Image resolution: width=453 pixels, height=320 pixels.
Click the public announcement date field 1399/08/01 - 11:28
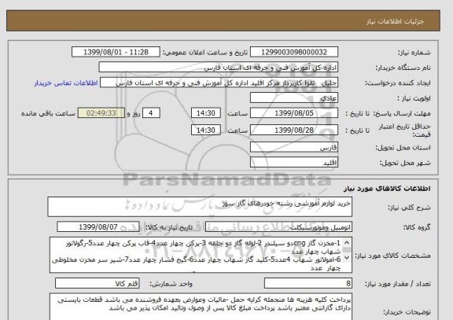pyautogui.click(x=116, y=52)
